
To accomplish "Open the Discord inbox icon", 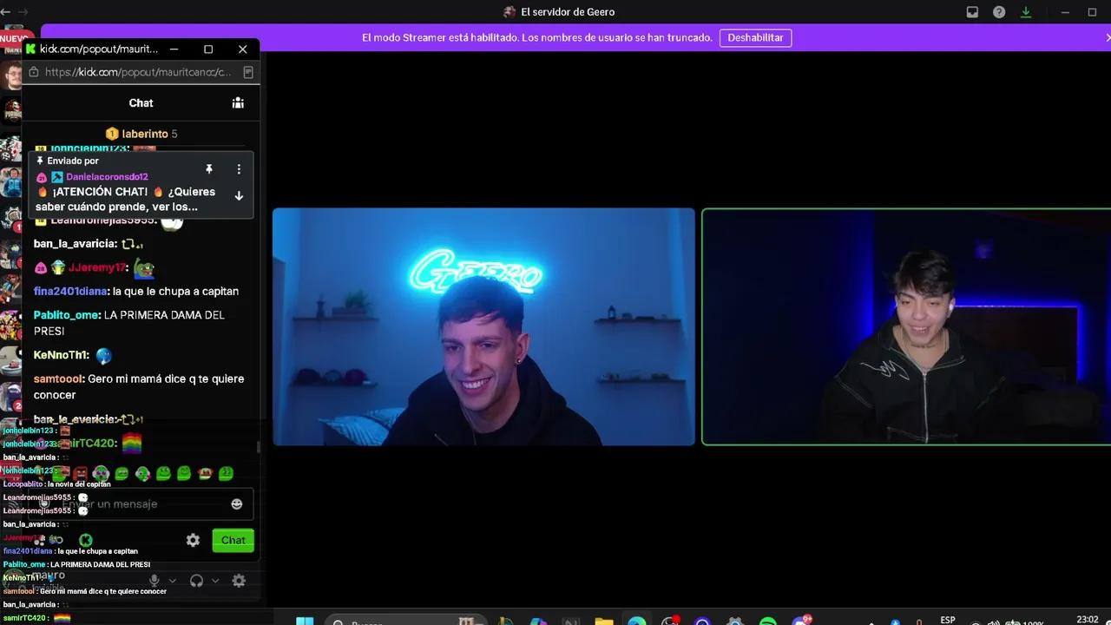I will pos(973,12).
